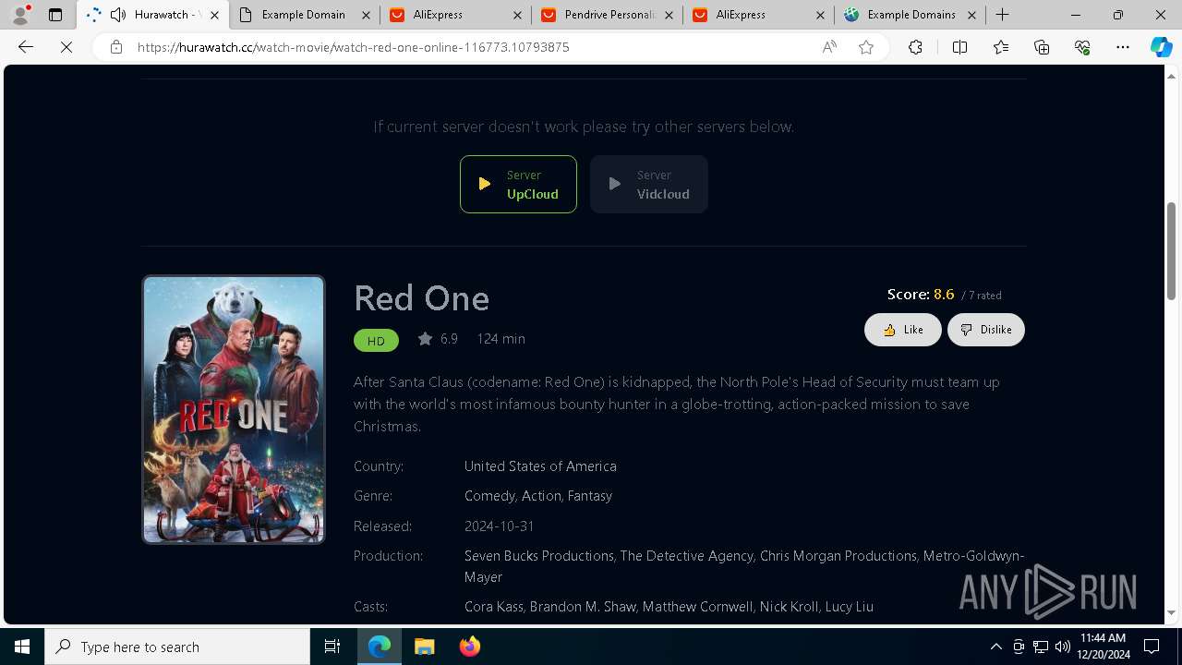Select the UpCloud server
Image resolution: width=1182 pixels, height=665 pixels.
point(518,185)
